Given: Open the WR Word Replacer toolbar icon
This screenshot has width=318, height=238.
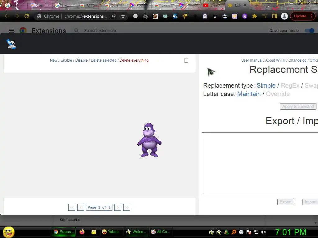Looking at the screenshot, I should (x=175, y=16).
